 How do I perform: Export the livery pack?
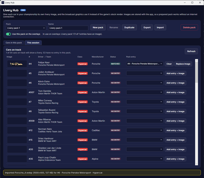[x=147, y=28]
